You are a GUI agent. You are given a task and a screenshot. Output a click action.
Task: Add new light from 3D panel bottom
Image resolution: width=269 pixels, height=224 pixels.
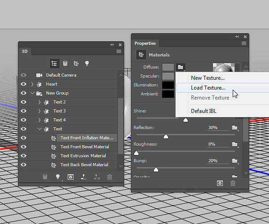[58, 177]
